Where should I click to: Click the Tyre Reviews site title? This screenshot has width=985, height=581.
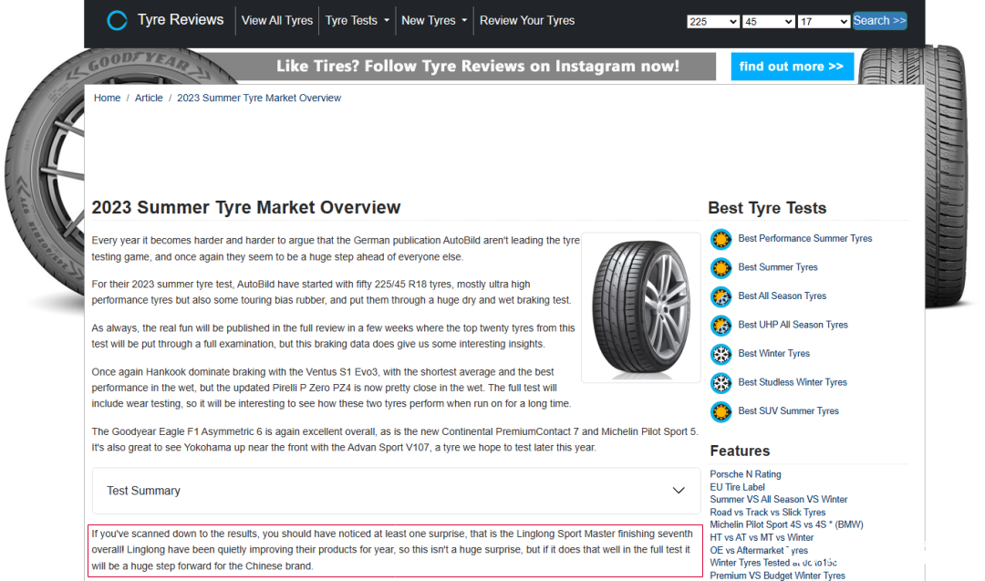click(x=181, y=20)
